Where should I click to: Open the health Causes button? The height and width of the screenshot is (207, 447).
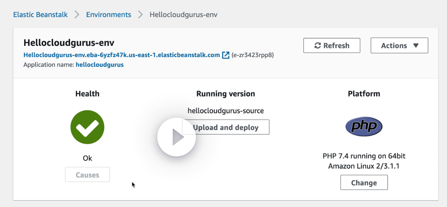coord(87,175)
